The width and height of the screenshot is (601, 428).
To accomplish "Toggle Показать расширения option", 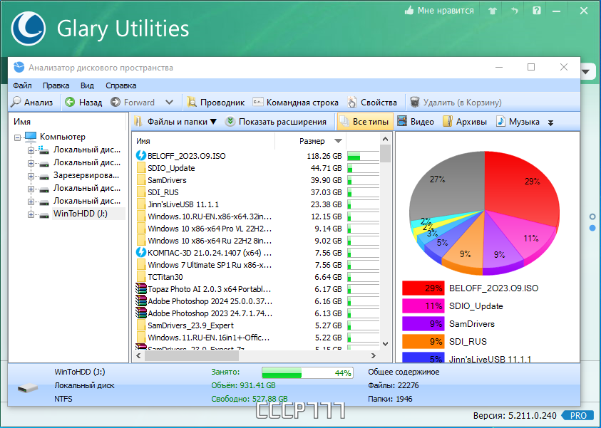I will pos(276,122).
